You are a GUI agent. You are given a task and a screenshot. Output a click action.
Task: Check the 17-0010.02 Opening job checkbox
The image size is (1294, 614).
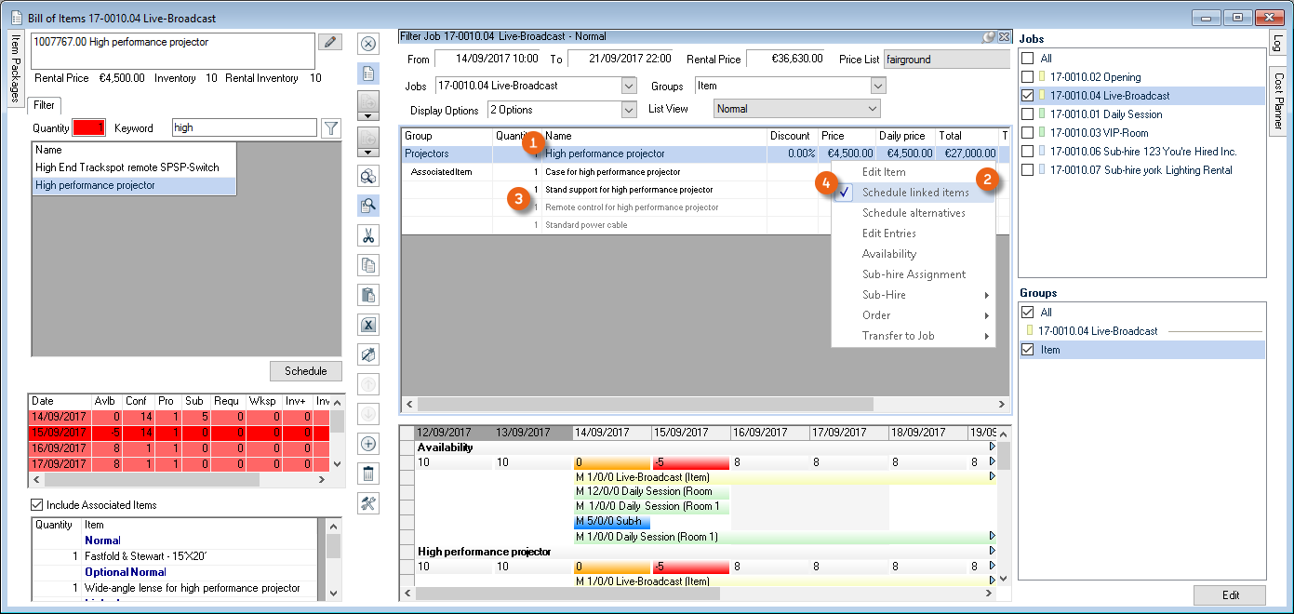click(x=1027, y=77)
